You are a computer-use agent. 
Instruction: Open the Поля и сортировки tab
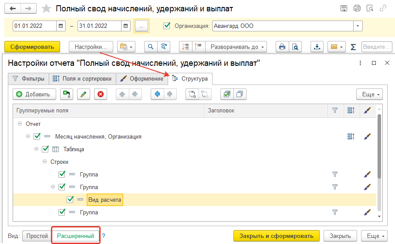[82, 79]
